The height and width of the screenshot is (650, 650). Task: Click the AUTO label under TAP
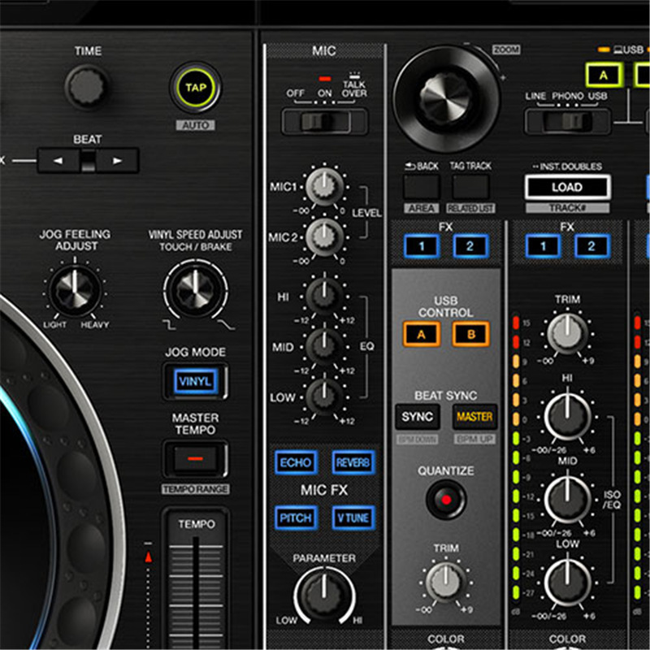pos(195,125)
